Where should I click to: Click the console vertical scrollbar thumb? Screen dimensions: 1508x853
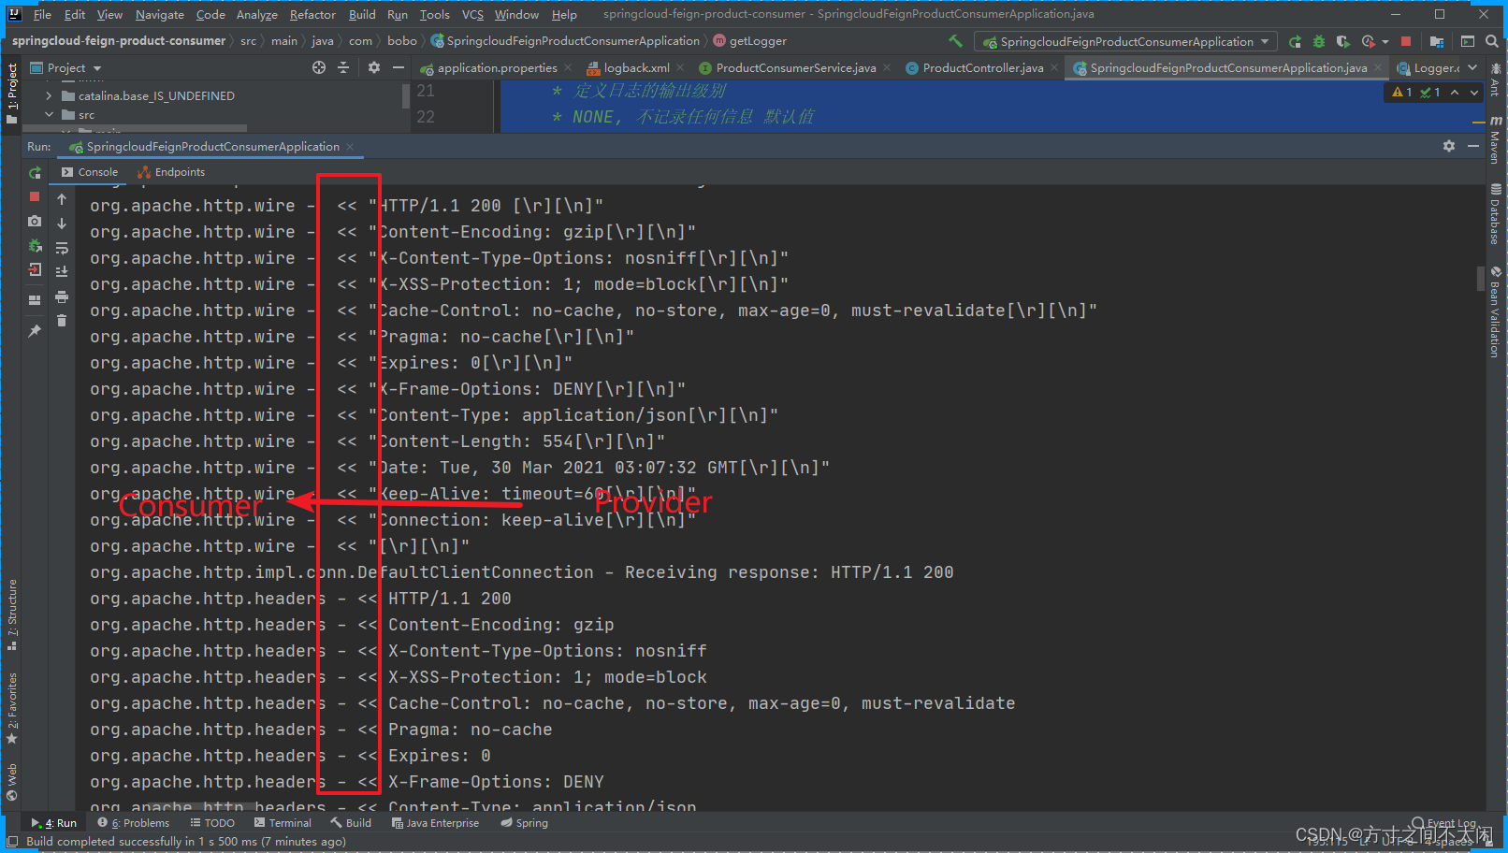pos(1480,279)
